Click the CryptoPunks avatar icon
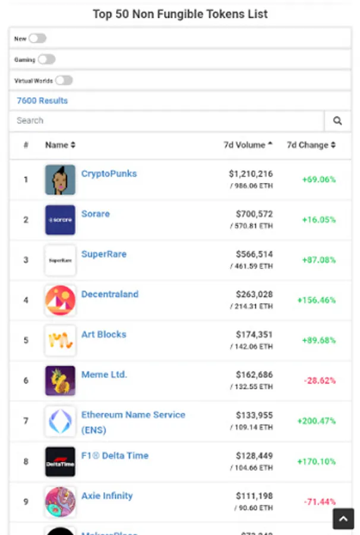Viewport: 360px width, 535px height. (x=60, y=180)
